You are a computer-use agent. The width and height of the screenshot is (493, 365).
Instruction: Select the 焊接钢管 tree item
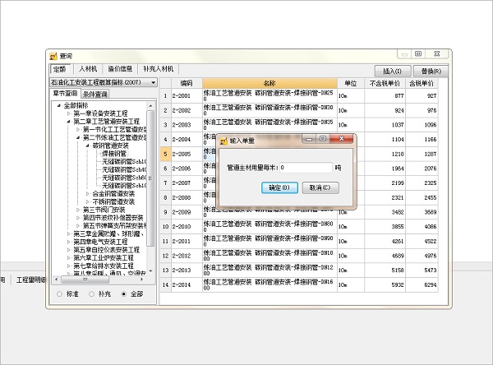[114, 154]
